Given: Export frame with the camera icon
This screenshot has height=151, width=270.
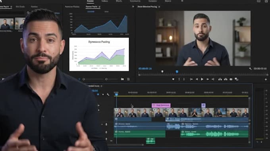Looking at the screenshot, I should point(231,79).
